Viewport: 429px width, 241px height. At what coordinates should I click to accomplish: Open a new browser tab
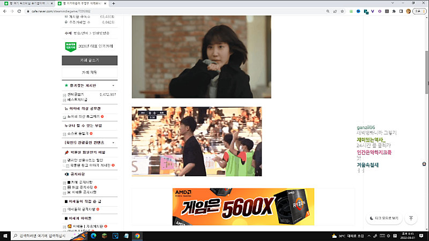coord(114,3)
